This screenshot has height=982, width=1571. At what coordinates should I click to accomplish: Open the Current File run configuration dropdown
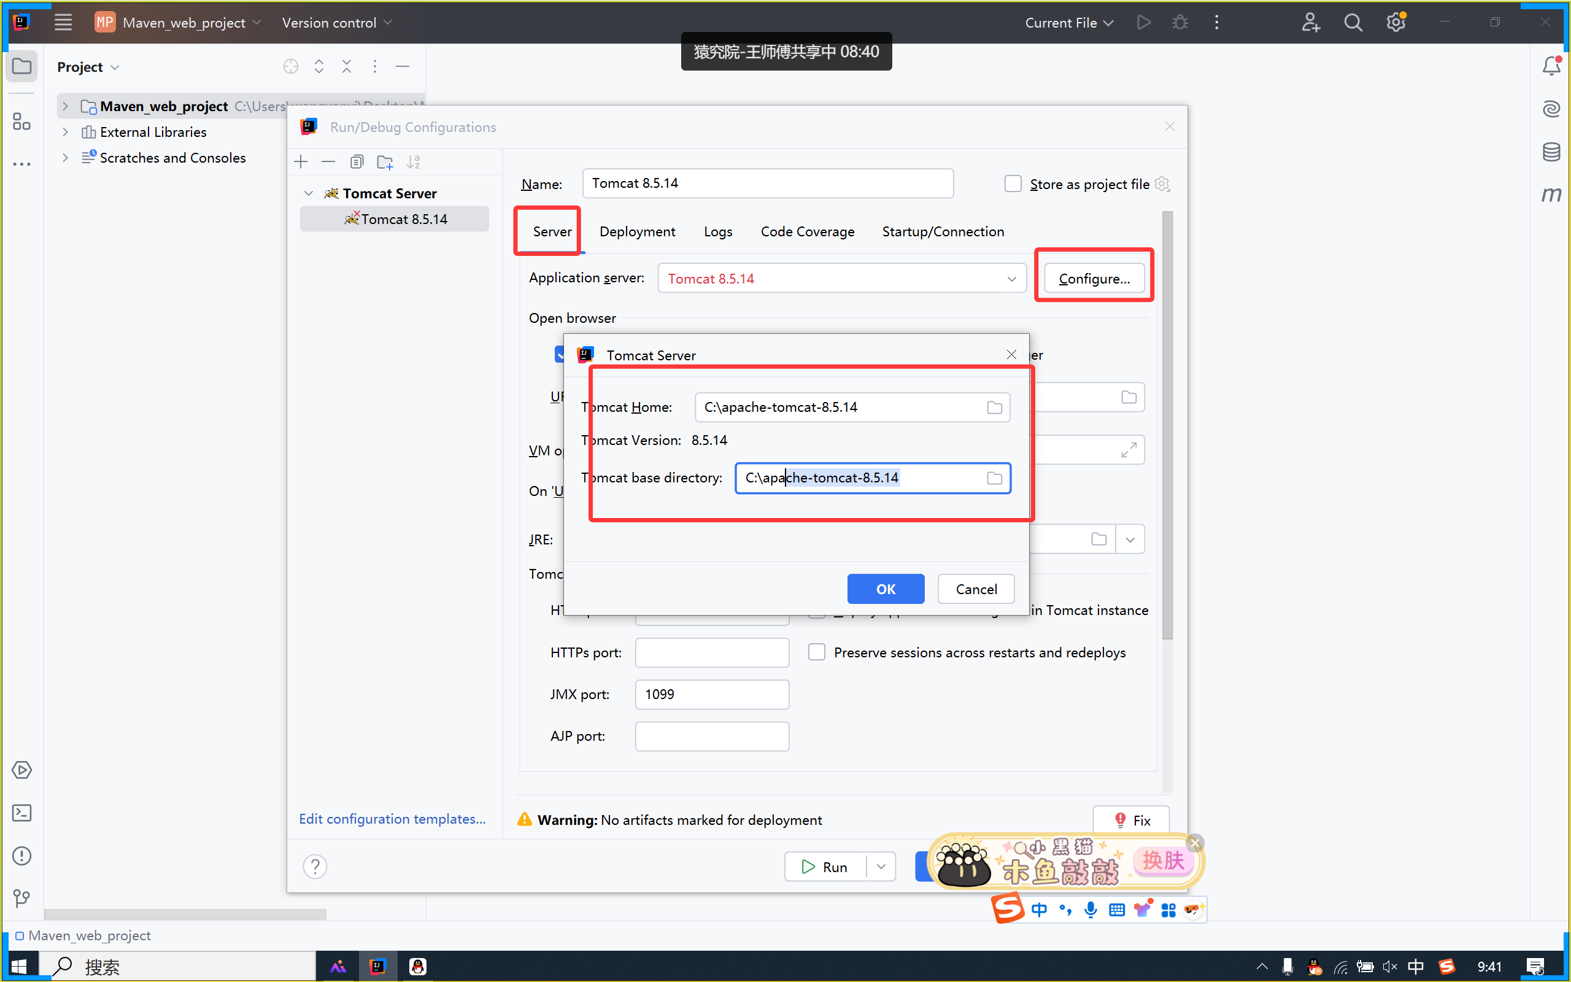tap(1068, 23)
